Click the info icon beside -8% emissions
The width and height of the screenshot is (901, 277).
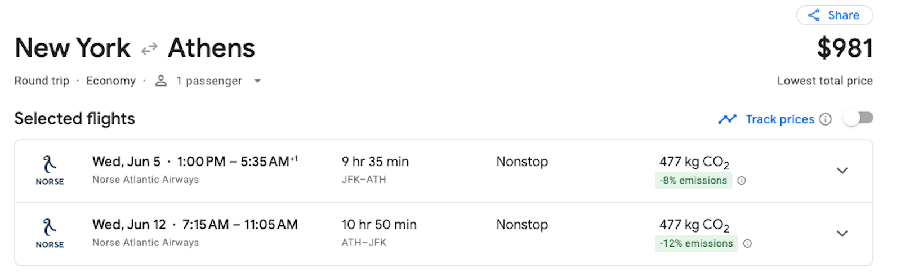click(x=742, y=181)
